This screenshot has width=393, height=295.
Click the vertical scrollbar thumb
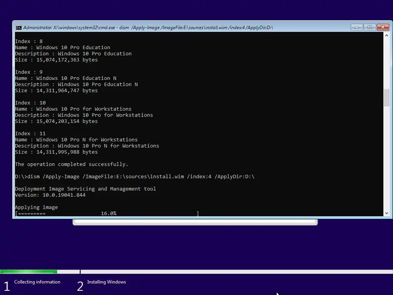[386, 98]
